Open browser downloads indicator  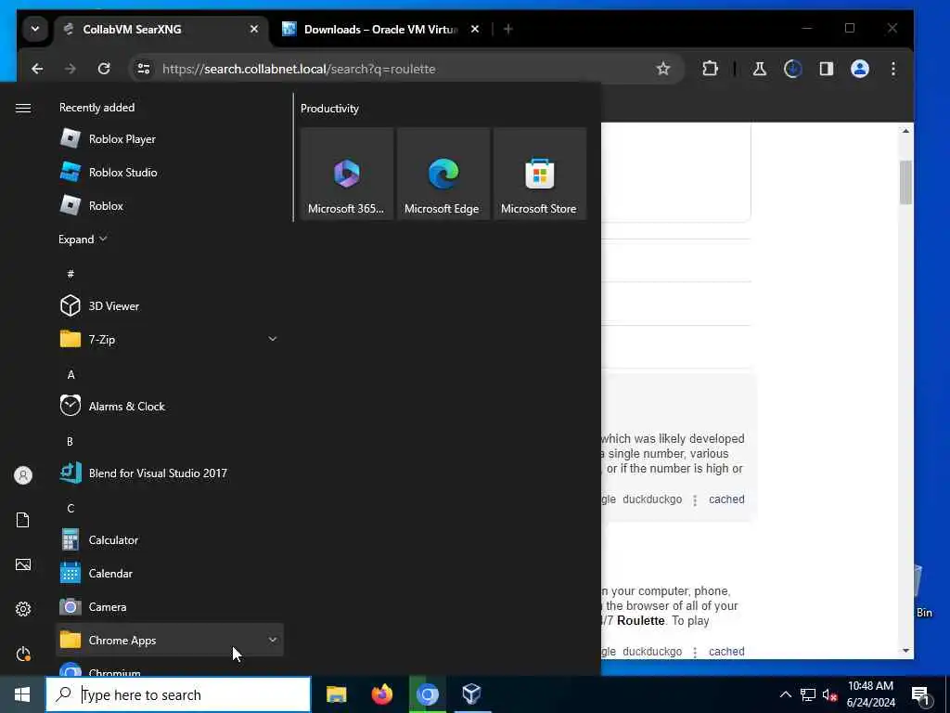click(792, 69)
